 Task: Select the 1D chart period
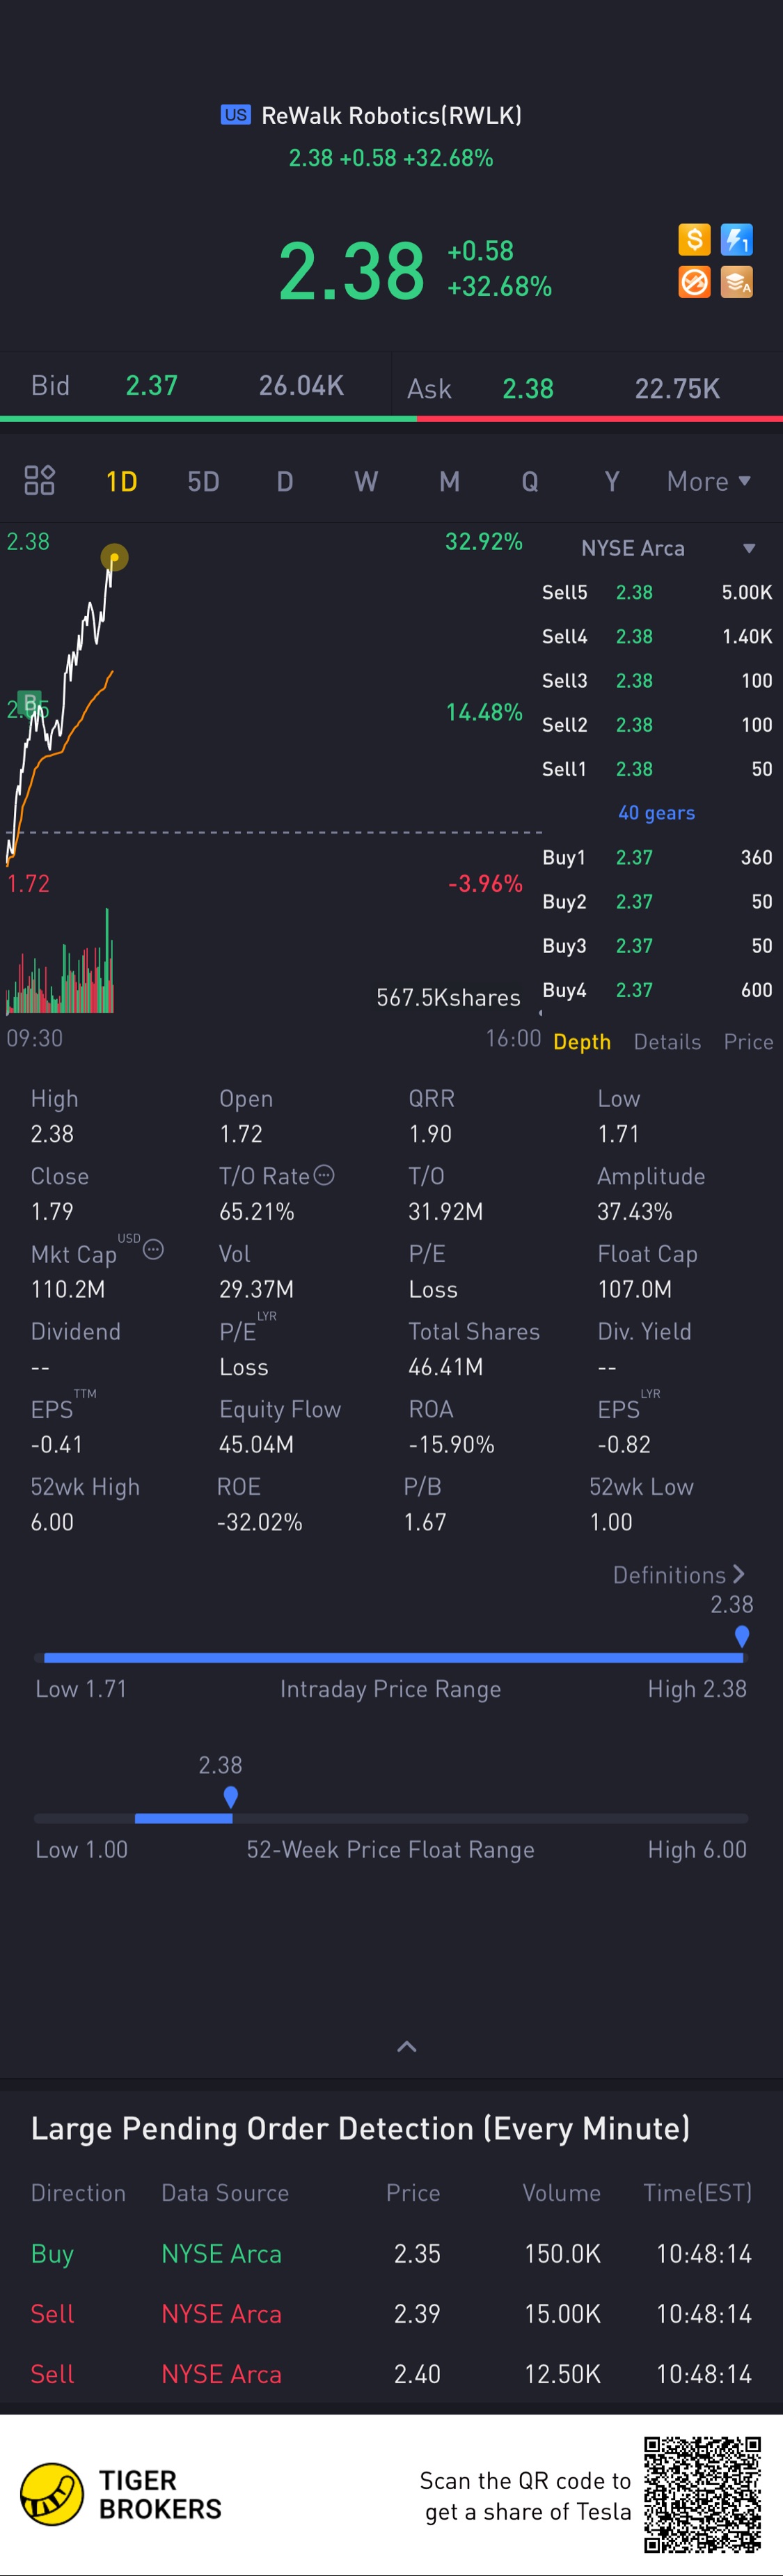[x=121, y=482]
